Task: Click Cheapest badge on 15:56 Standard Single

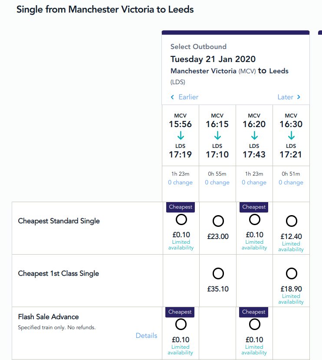Action: [x=181, y=207]
